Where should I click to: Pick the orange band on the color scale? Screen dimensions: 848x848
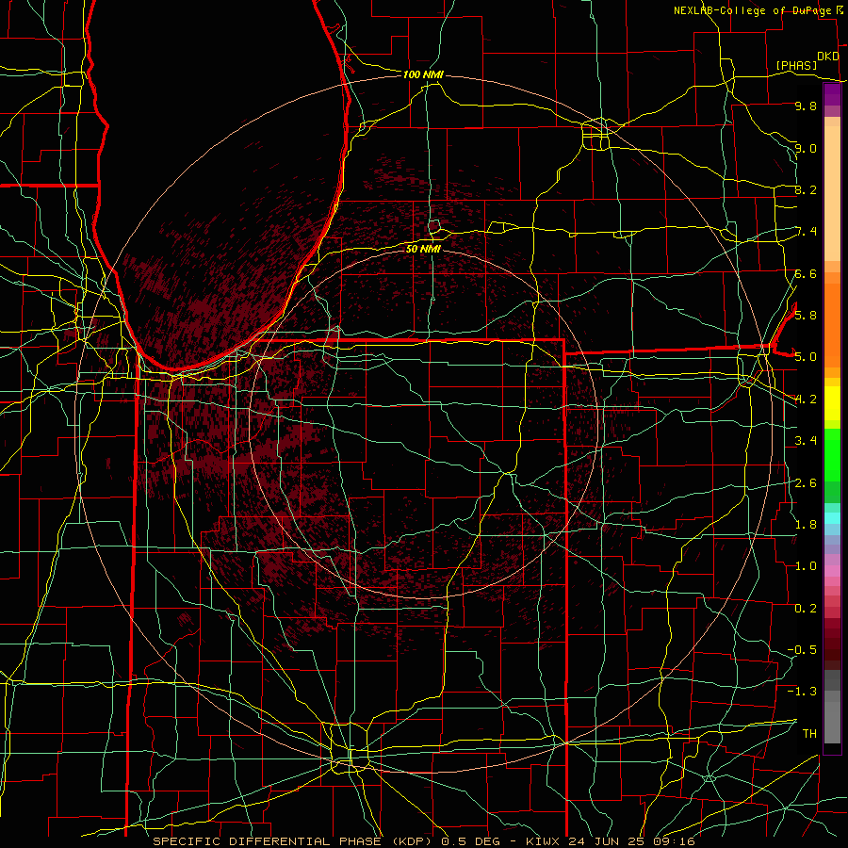(x=832, y=324)
